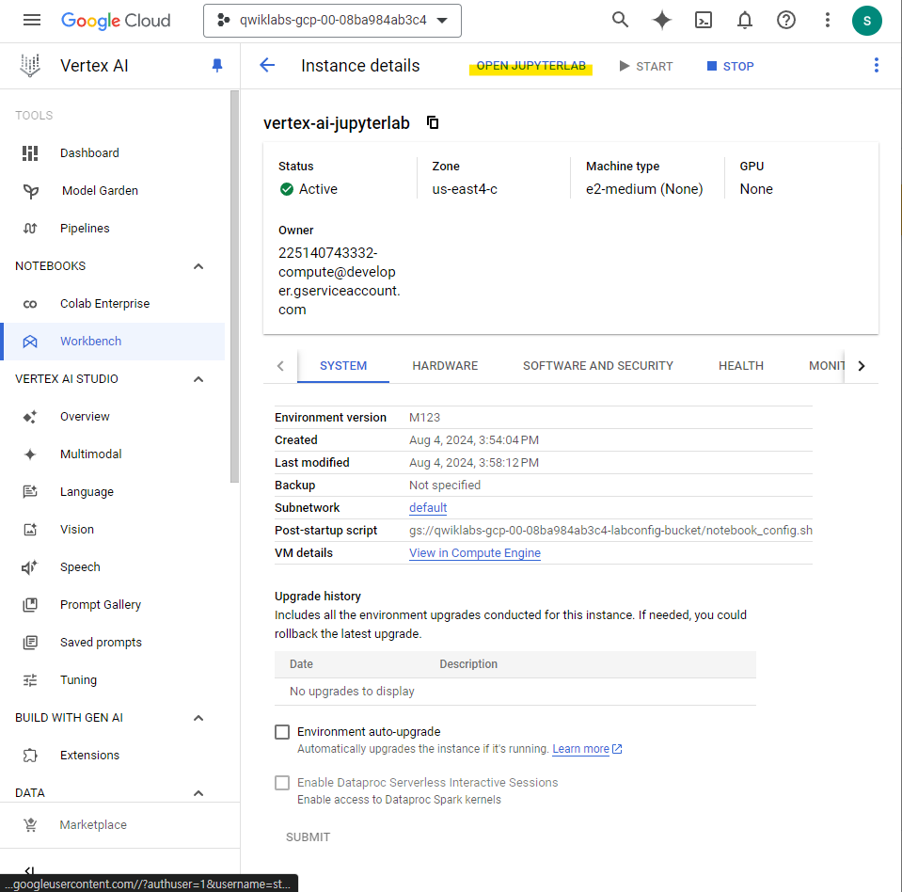Open View in Compute Engine link

(475, 553)
